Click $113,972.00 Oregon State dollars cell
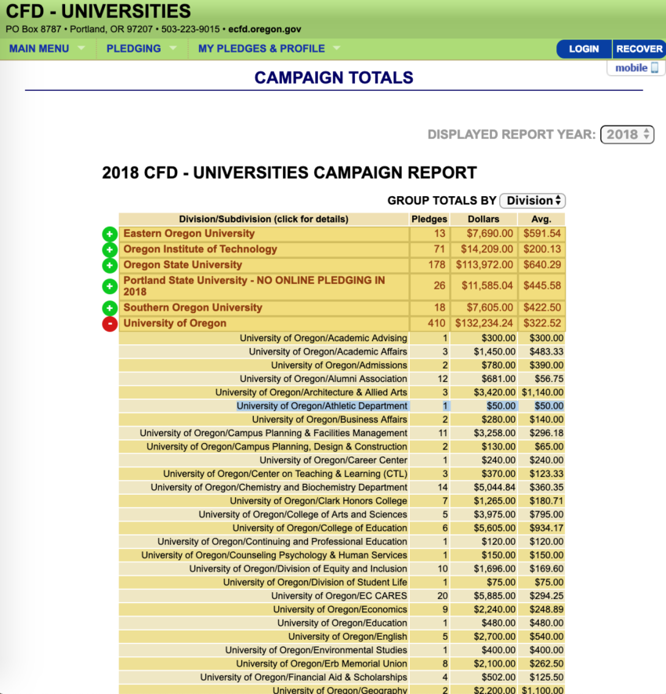The width and height of the screenshot is (666, 694). coord(484,265)
